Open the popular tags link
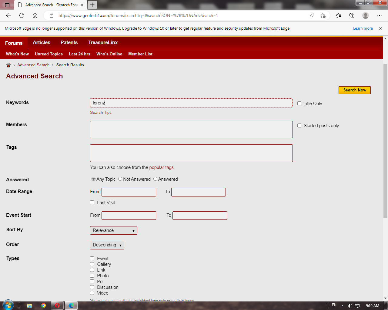 click(x=161, y=167)
